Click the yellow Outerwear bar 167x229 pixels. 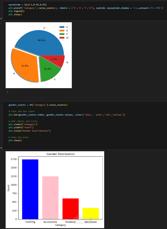[x=91, y=214]
